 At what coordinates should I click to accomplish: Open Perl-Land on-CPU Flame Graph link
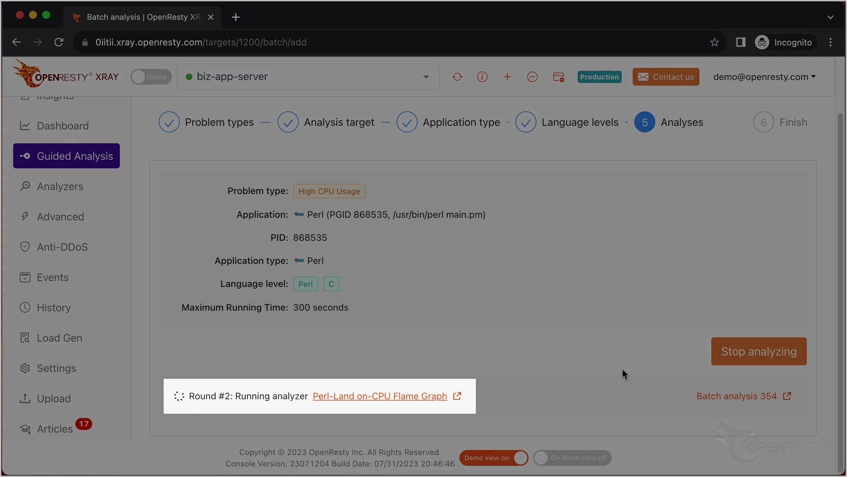(380, 396)
